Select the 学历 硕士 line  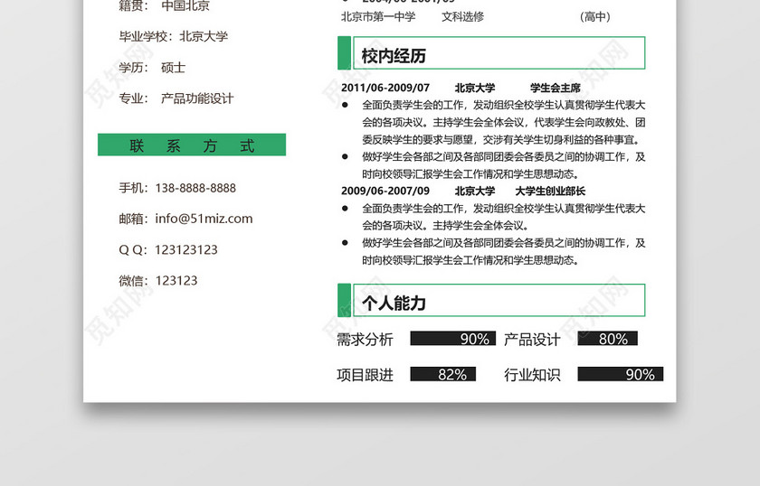click(x=152, y=67)
